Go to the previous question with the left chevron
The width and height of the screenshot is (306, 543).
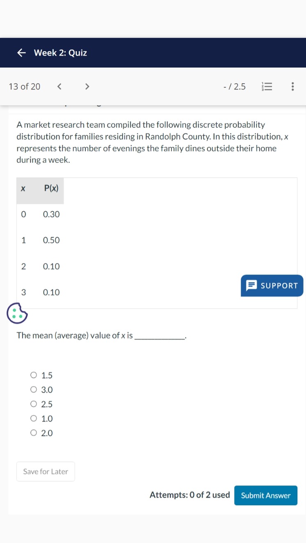(x=60, y=86)
